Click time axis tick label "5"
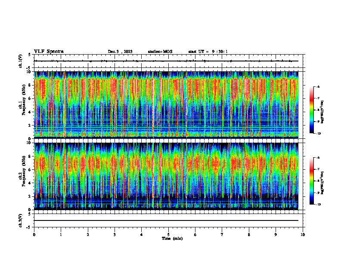 click(x=168, y=235)
